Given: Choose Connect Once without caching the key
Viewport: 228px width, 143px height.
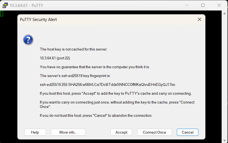Looking at the screenshot, I should pos(154,132).
